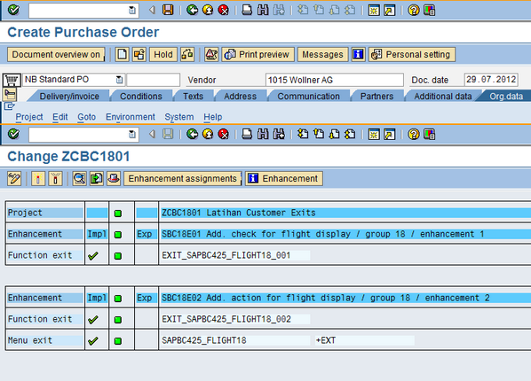Click menu bar toggle icon above Project menu
This screenshot has height=381, width=531.
[x=10, y=106]
